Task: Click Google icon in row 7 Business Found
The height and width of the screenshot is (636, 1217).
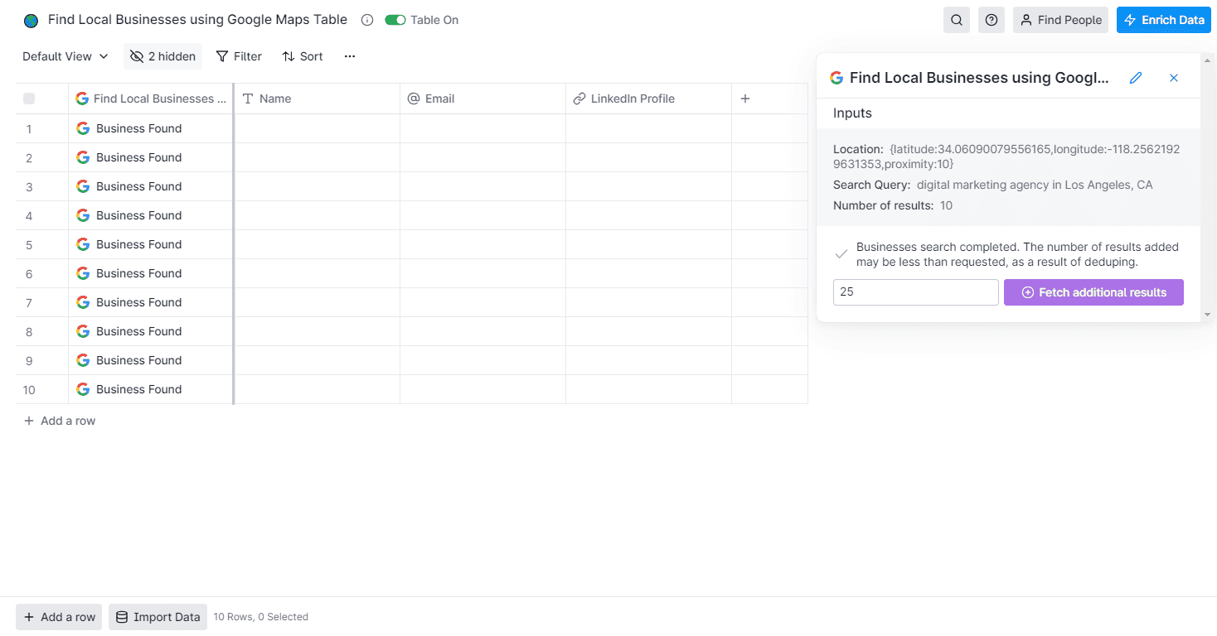Action: tap(83, 302)
